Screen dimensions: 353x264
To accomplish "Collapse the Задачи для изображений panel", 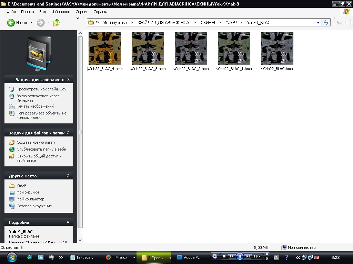I will 69,79.
